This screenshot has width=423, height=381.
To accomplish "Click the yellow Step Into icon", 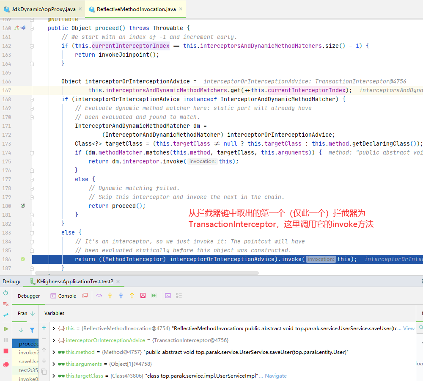I will pos(110,295).
